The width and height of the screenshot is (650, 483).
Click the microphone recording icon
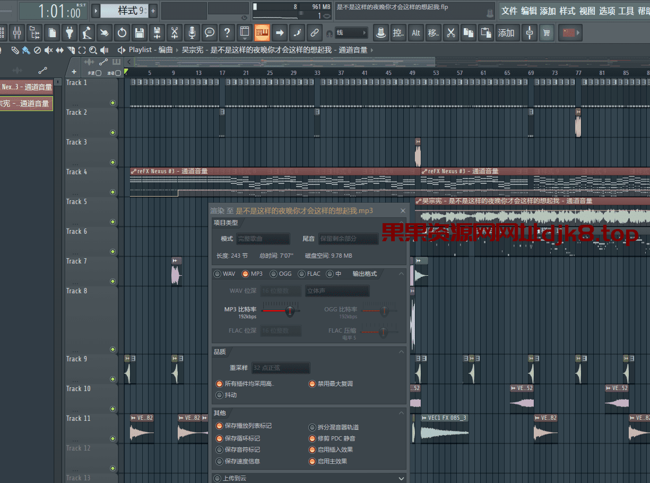click(x=192, y=33)
